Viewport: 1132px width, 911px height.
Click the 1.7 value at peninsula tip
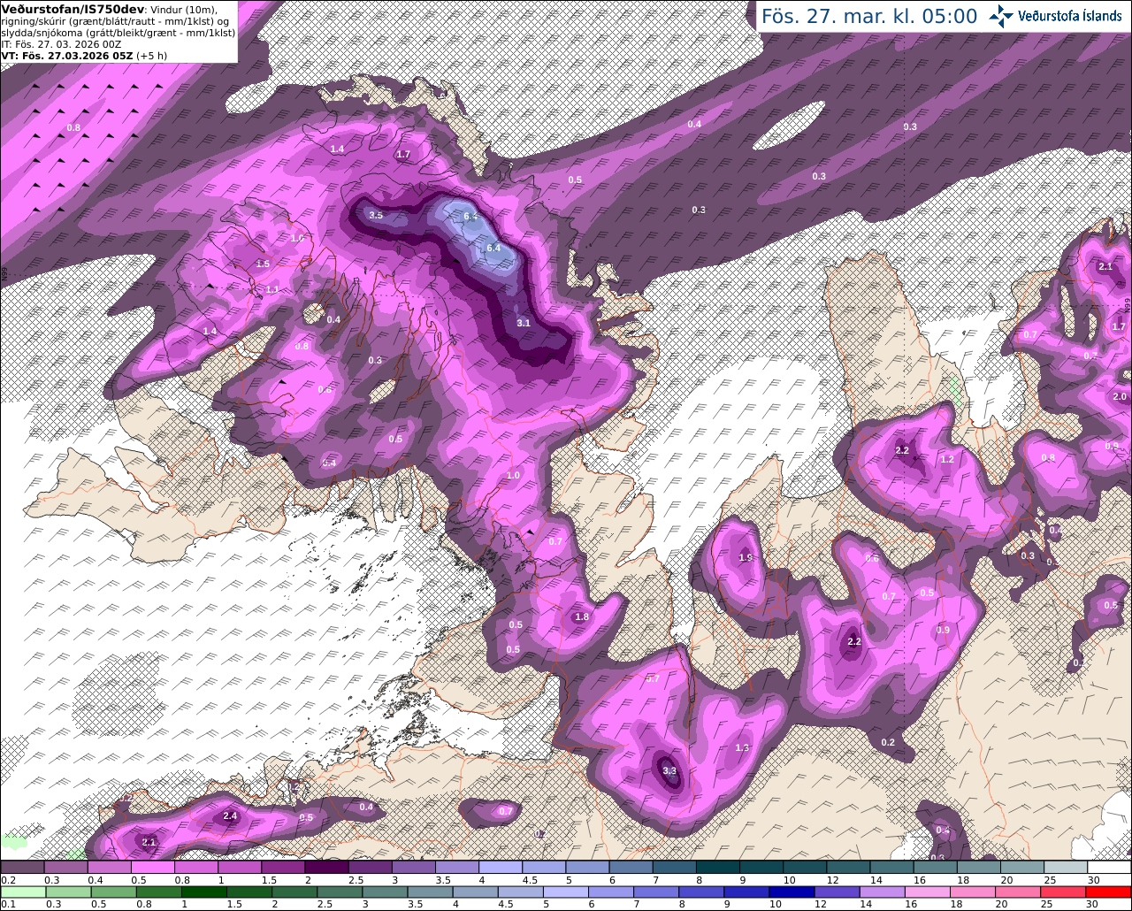tap(403, 154)
